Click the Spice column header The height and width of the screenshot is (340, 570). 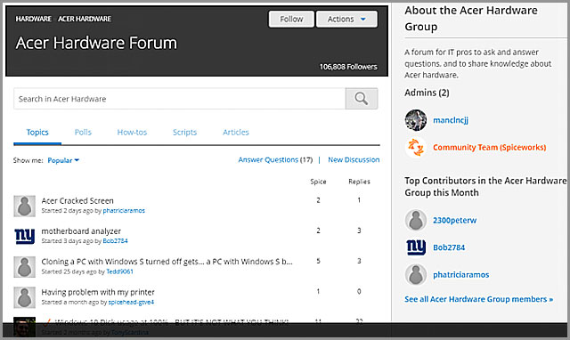click(x=318, y=182)
